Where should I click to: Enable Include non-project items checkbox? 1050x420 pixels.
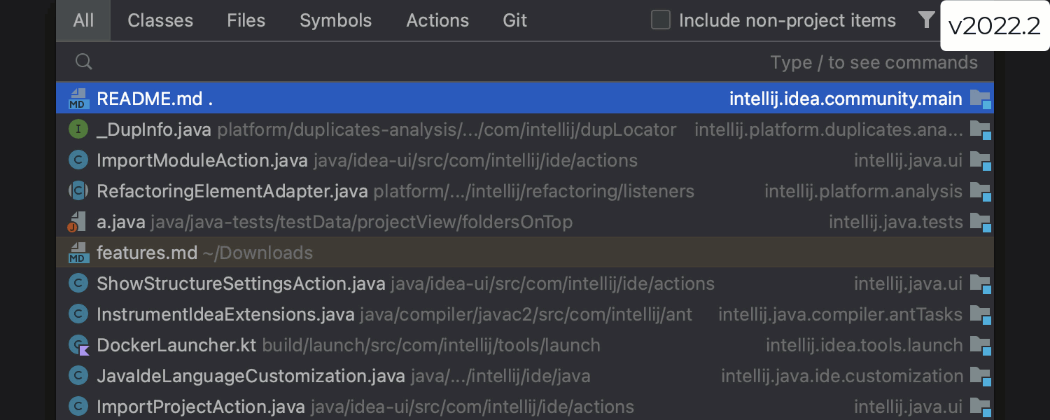661,20
